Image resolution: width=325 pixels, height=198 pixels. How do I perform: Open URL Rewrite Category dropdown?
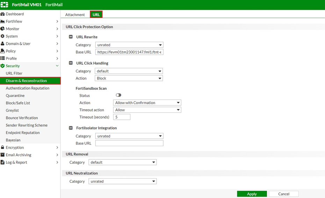129,45
